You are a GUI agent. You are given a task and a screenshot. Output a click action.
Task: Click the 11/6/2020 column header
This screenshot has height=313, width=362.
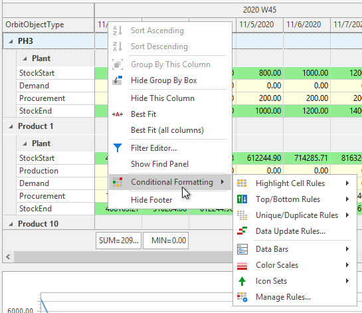point(307,25)
